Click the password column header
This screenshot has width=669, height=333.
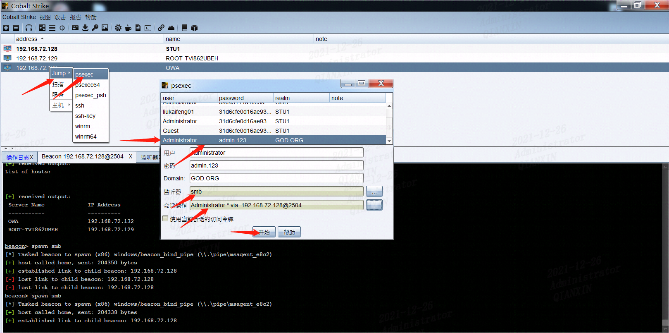pos(245,98)
